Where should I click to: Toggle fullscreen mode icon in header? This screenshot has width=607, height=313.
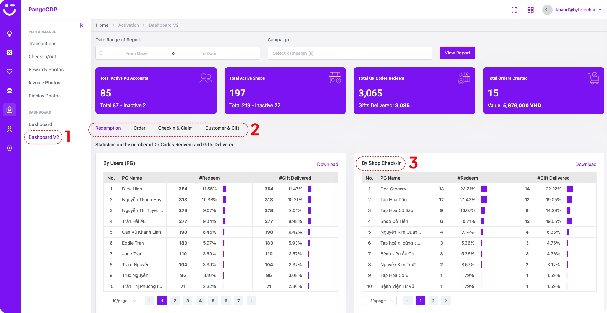[x=514, y=10]
